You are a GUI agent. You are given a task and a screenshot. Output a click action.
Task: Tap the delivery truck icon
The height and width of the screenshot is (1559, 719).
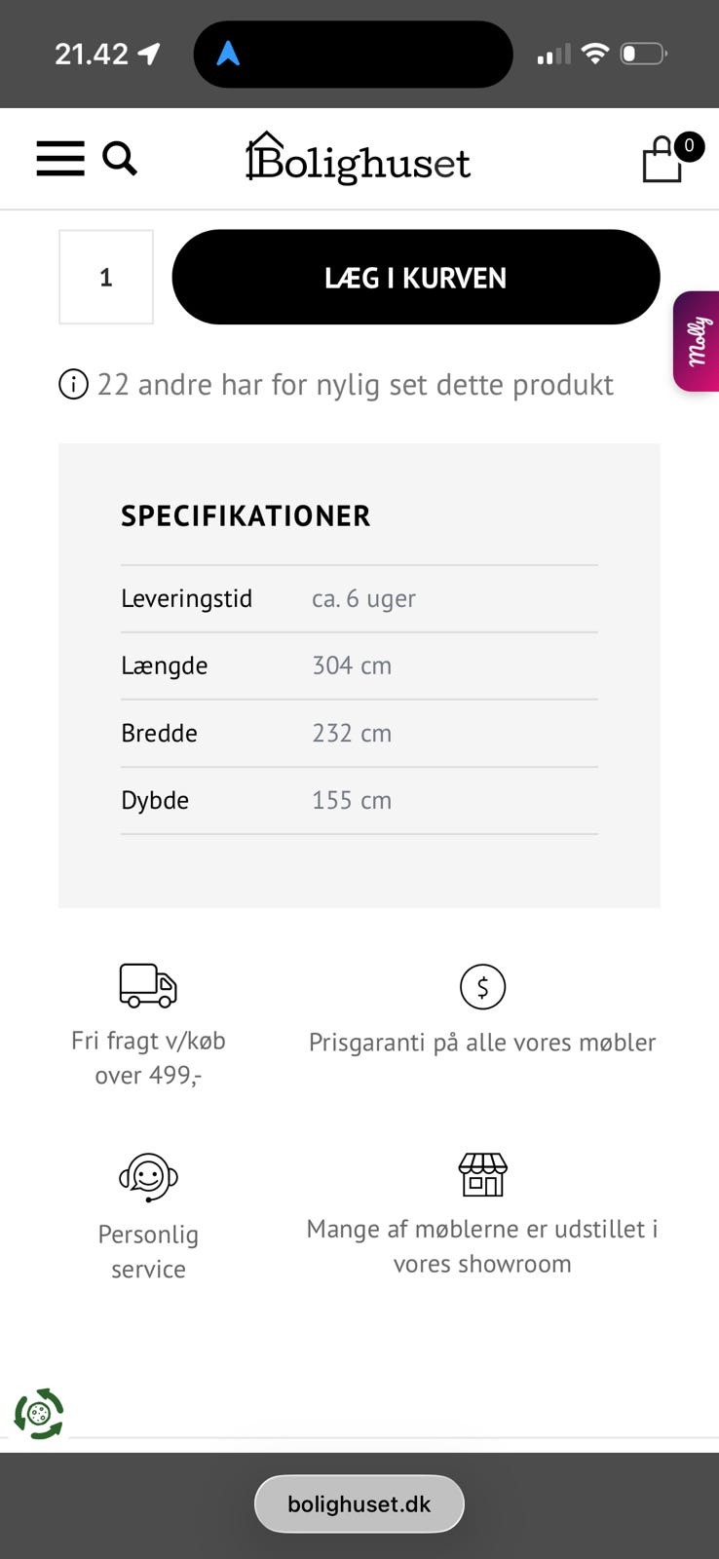click(148, 984)
